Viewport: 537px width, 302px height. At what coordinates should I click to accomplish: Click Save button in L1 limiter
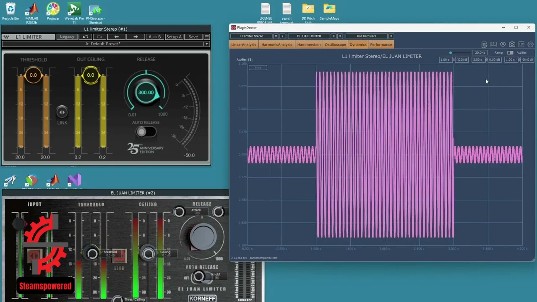coord(193,37)
